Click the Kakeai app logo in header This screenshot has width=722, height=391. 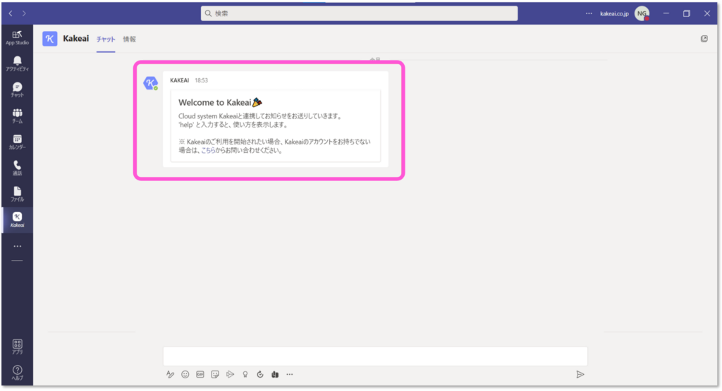tap(50, 39)
